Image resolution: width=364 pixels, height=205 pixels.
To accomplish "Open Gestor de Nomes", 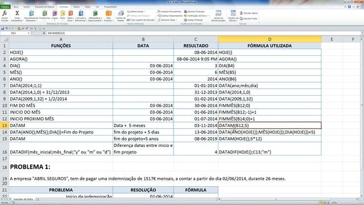I will [121, 16].
